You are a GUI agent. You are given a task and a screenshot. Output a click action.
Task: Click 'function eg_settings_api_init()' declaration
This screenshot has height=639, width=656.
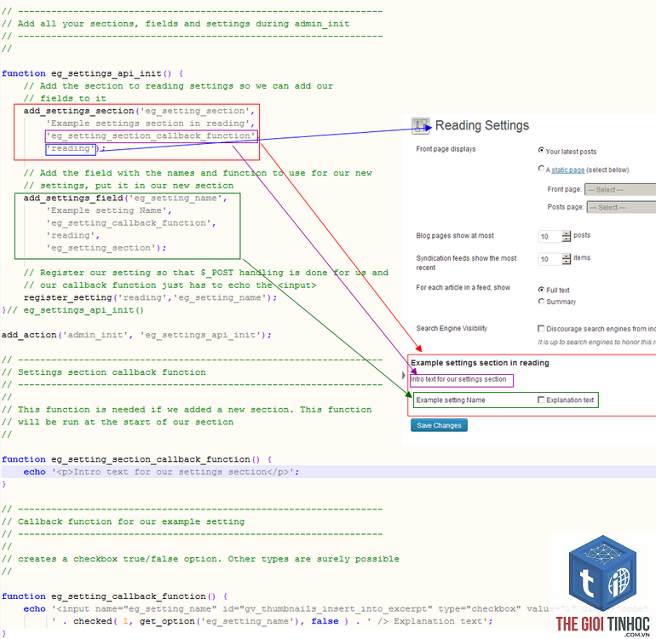93,73
